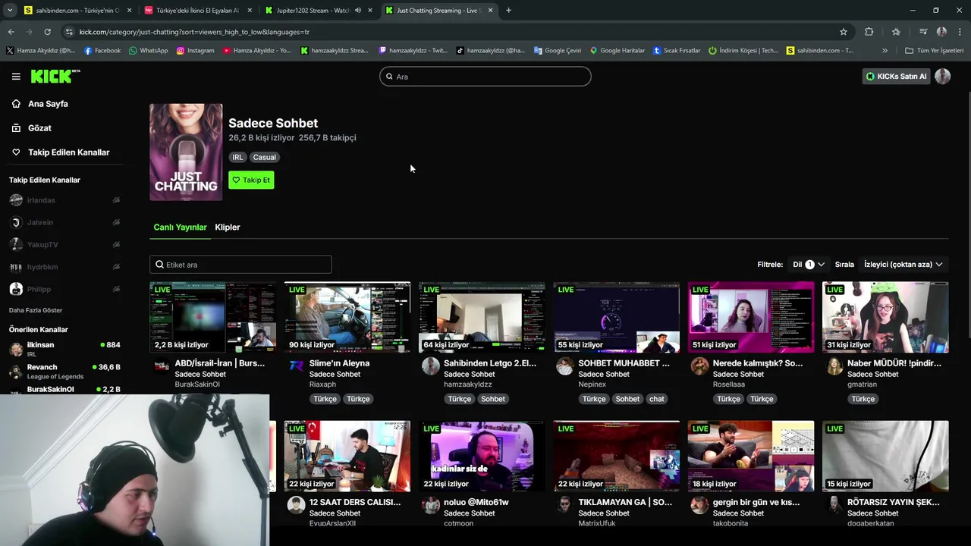971x546 pixels.
Task: Click the gmatrian channel avatar
Action: [x=834, y=366]
